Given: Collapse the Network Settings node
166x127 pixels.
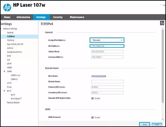Looking at the screenshot, I should click(x=1, y=29).
